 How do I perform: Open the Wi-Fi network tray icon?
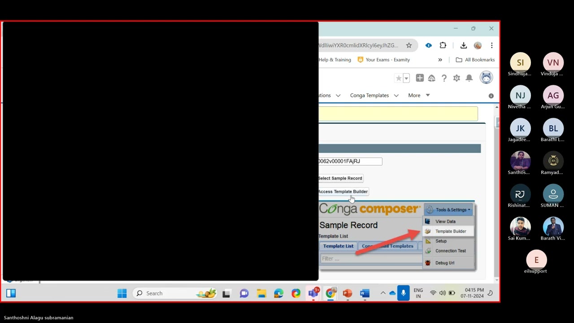[x=433, y=293]
